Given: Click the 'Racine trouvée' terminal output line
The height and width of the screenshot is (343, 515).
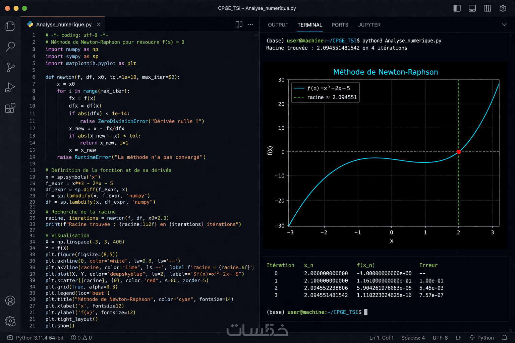Looking at the screenshot, I should pos(337,48).
